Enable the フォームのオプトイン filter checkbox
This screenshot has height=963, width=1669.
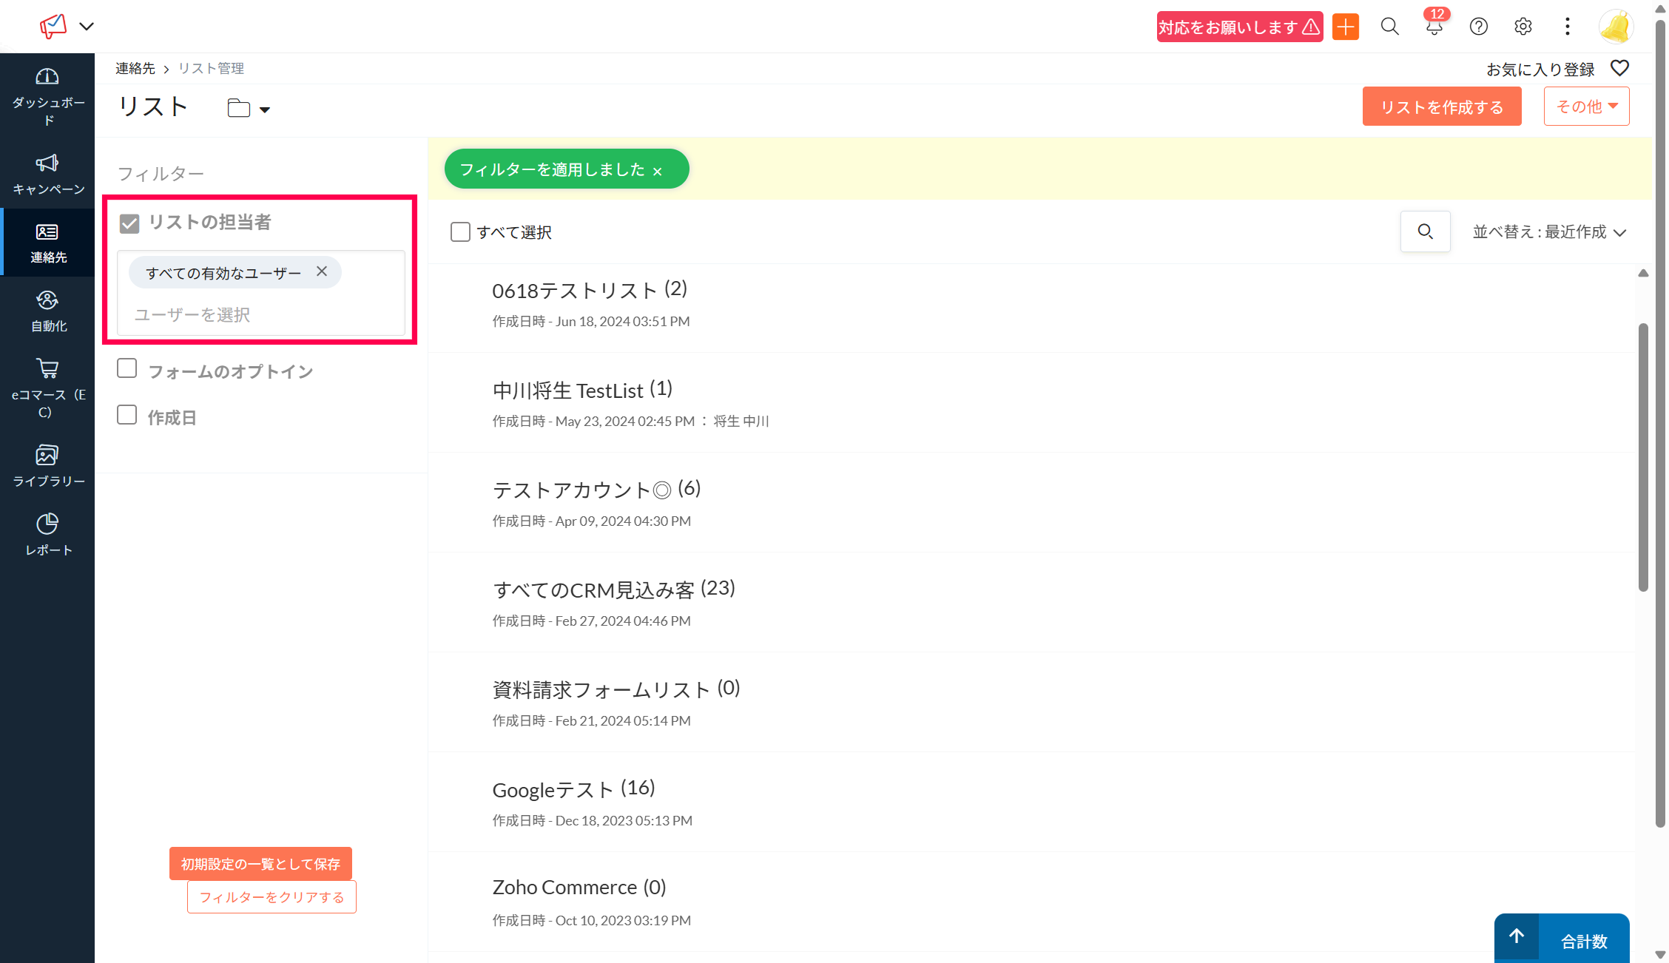(x=127, y=368)
